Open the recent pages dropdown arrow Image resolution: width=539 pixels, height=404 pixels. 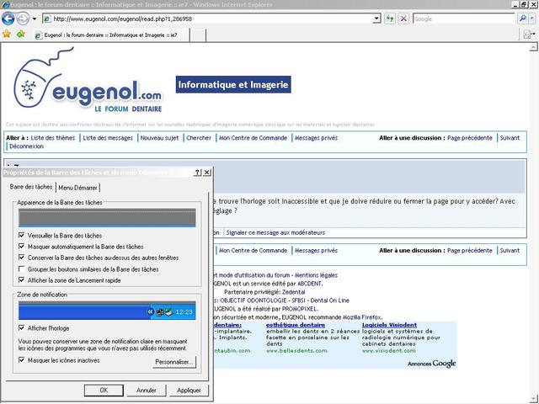point(35,19)
